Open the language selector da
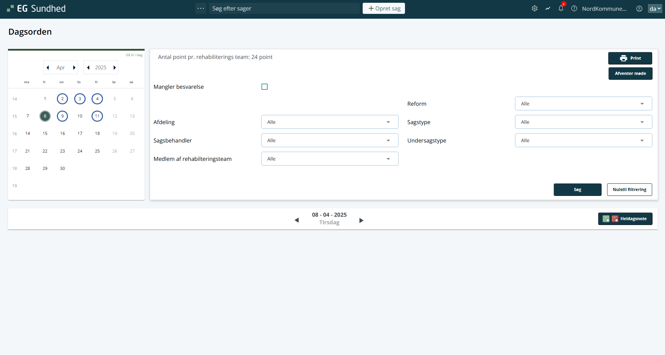The height and width of the screenshot is (355, 665). point(655,9)
